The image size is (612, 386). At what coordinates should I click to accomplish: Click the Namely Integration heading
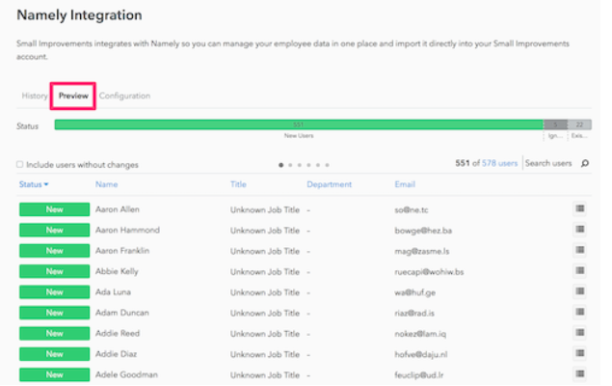[79, 15]
